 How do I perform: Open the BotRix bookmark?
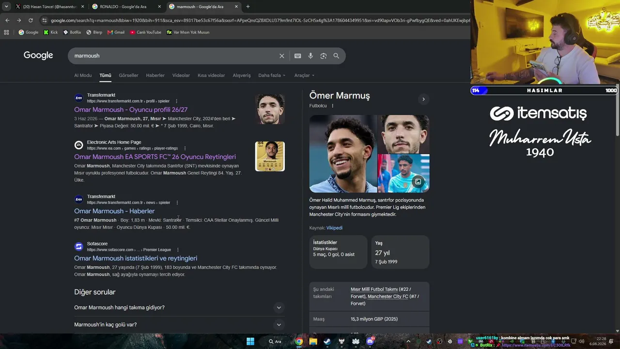(x=72, y=32)
